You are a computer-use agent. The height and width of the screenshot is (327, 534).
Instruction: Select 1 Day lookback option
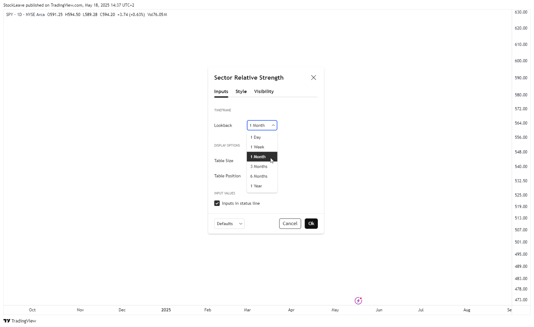pos(262,137)
